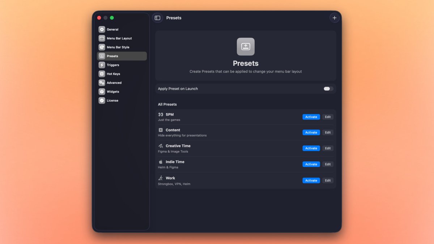Image resolution: width=434 pixels, height=244 pixels.
Task: Click the 'Creative Time' preset name
Action: (x=178, y=146)
